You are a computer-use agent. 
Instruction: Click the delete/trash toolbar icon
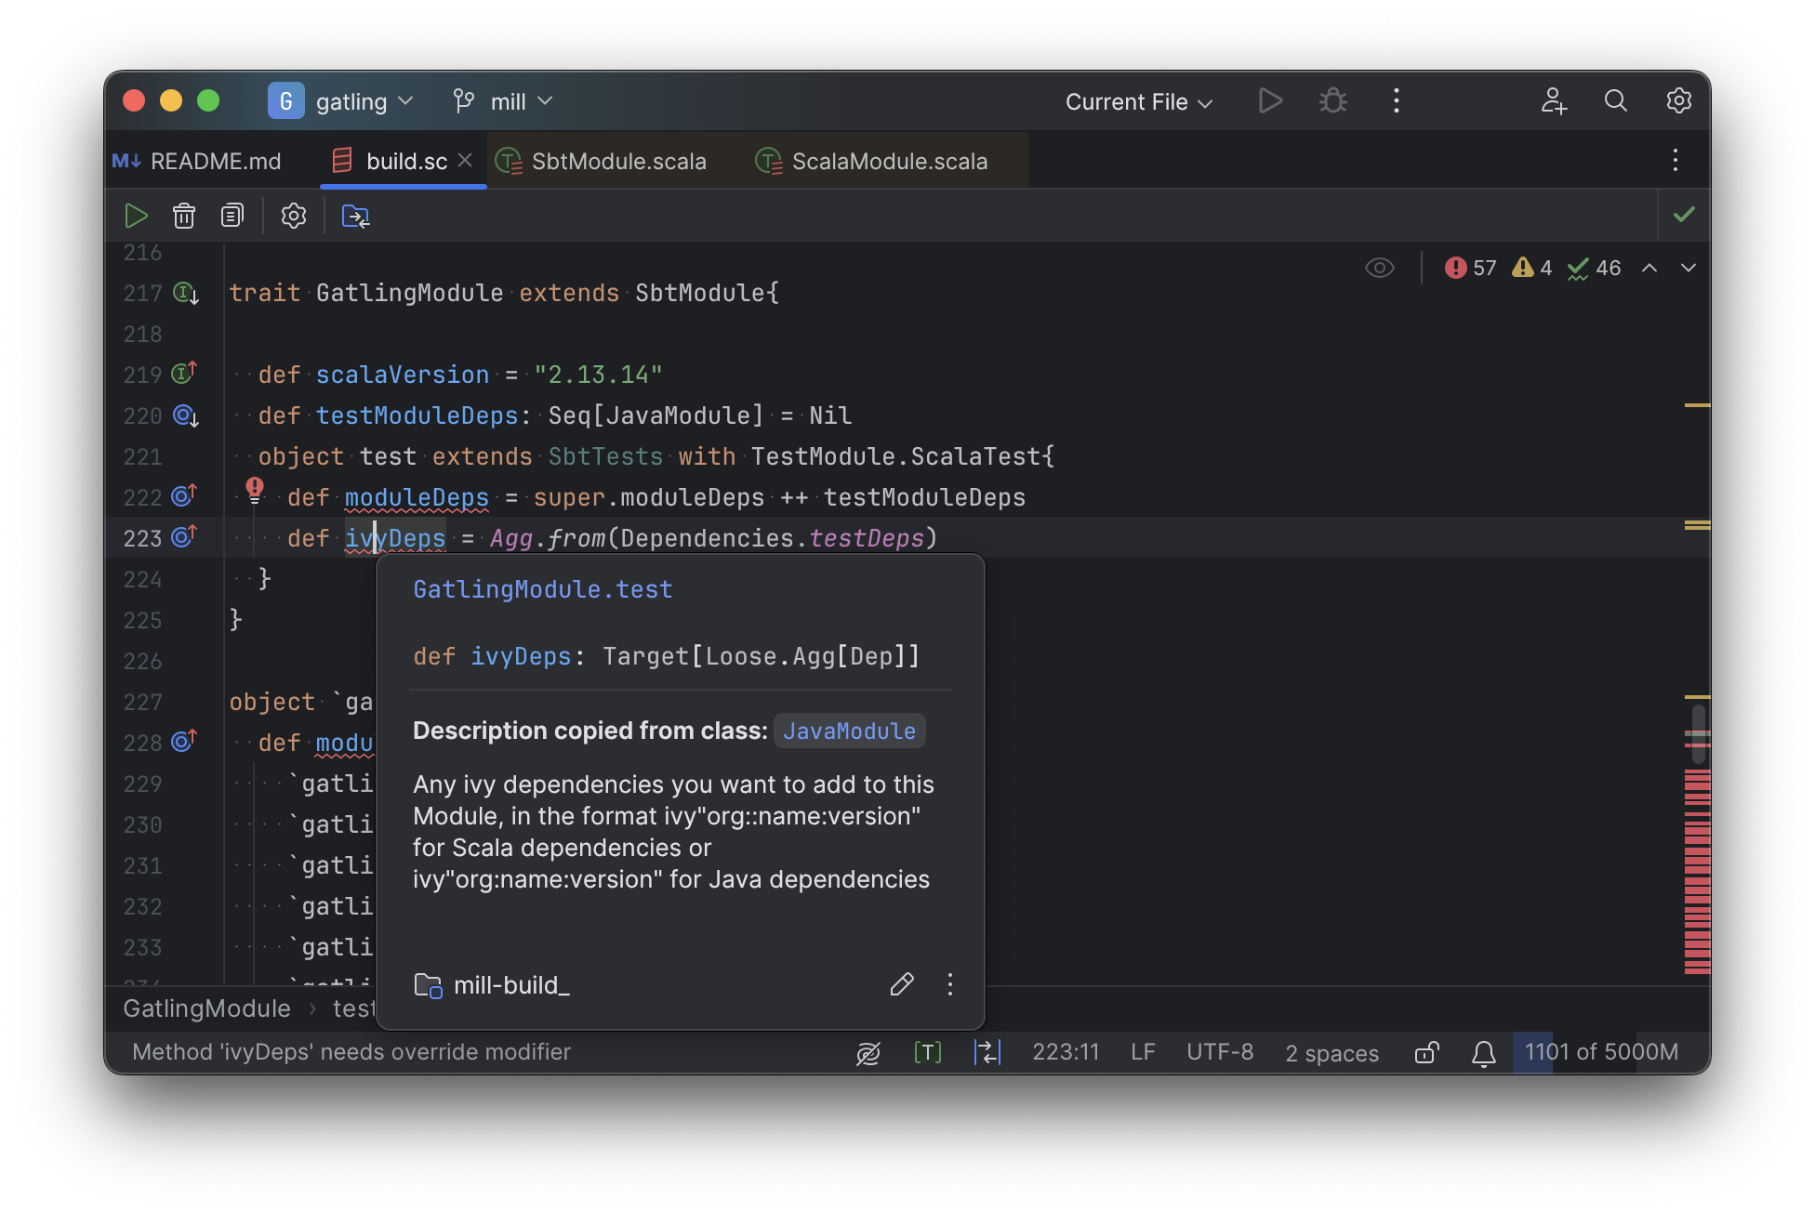point(184,215)
